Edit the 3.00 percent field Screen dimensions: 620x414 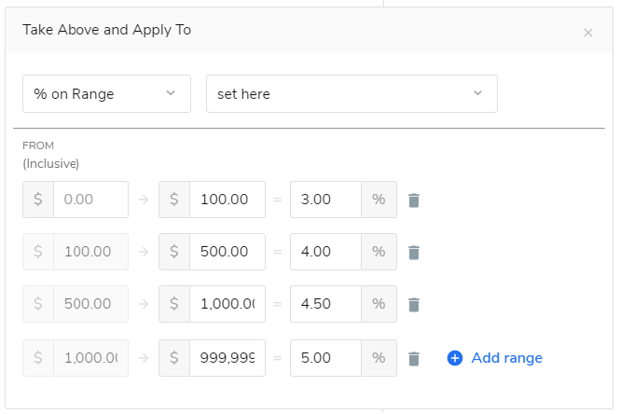pos(325,200)
